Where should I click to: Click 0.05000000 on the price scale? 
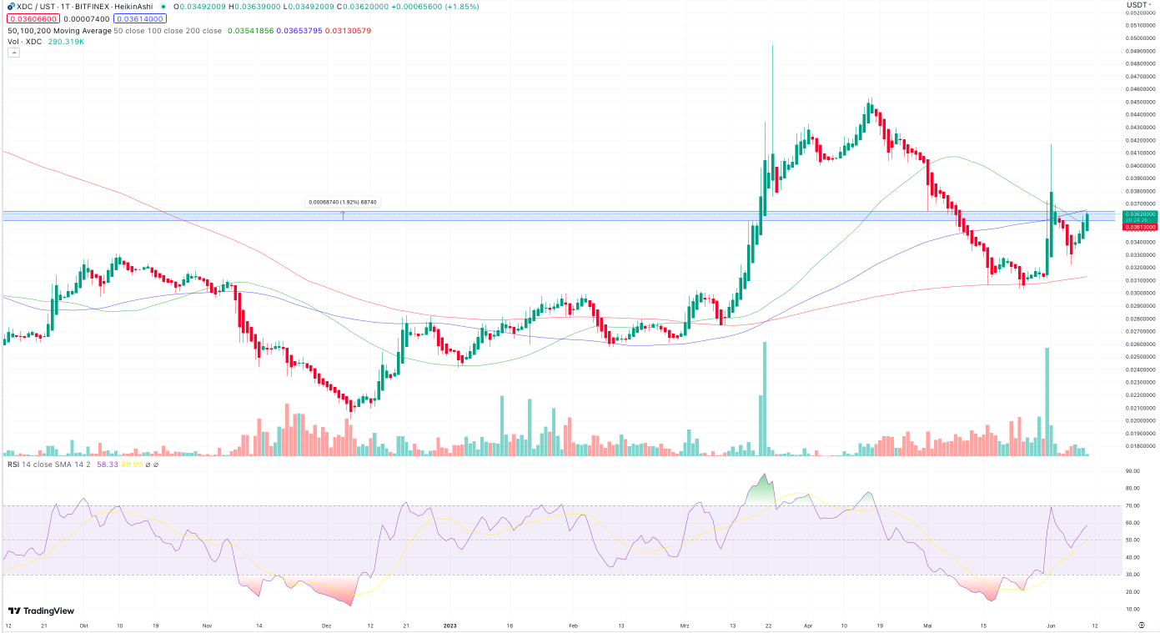1140,38
